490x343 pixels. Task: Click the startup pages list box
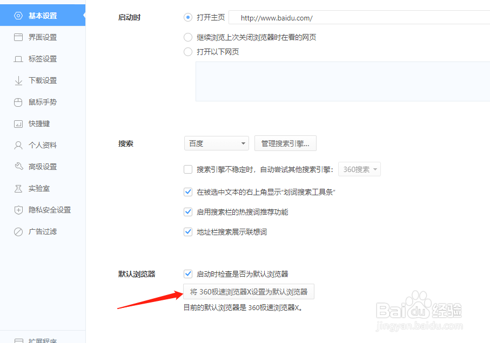(x=343, y=81)
